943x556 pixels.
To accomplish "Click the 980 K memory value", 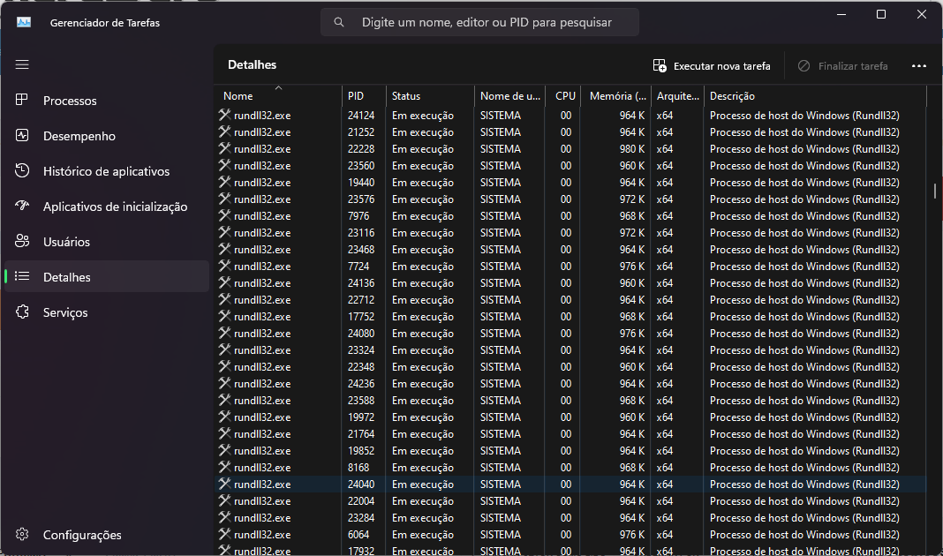I will coord(631,148).
